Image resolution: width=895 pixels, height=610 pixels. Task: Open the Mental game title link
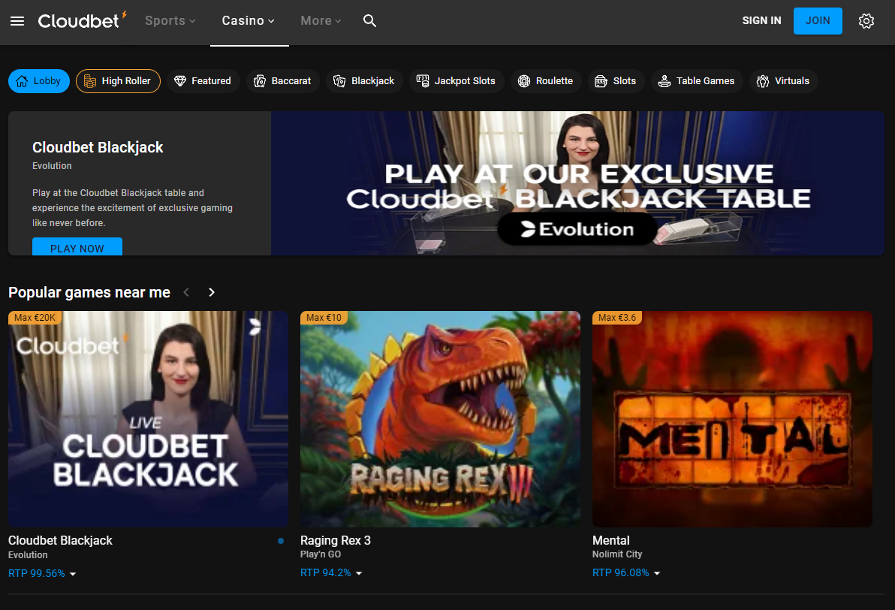click(610, 540)
